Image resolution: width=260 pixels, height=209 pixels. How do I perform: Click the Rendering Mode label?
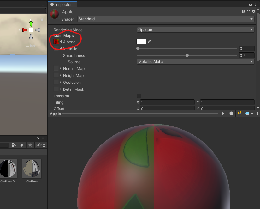click(68, 30)
